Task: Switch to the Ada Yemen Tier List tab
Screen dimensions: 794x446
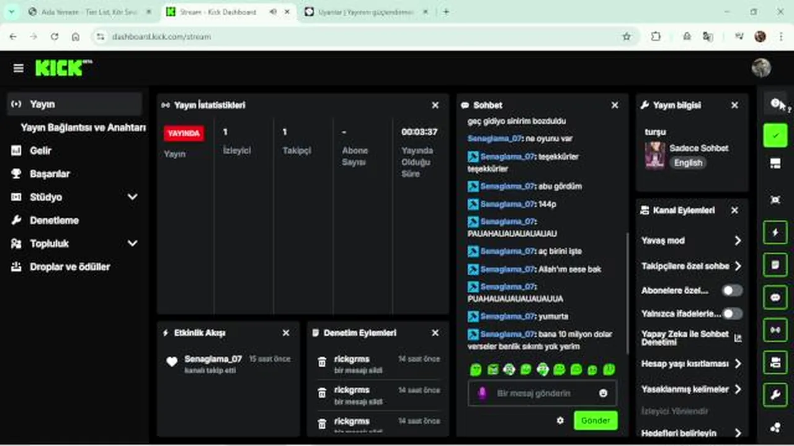Action: pos(90,12)
